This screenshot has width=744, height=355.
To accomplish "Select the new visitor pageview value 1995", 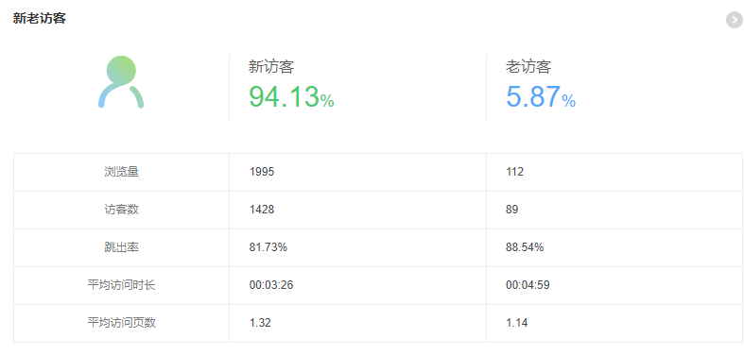I will click(262, 172).
